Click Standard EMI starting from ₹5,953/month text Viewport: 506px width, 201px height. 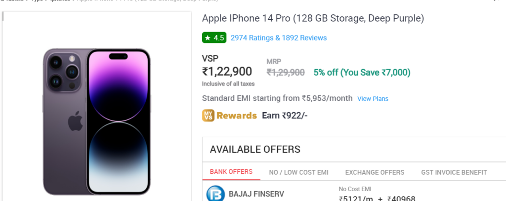pyautogui.click(x=277, y=98)
